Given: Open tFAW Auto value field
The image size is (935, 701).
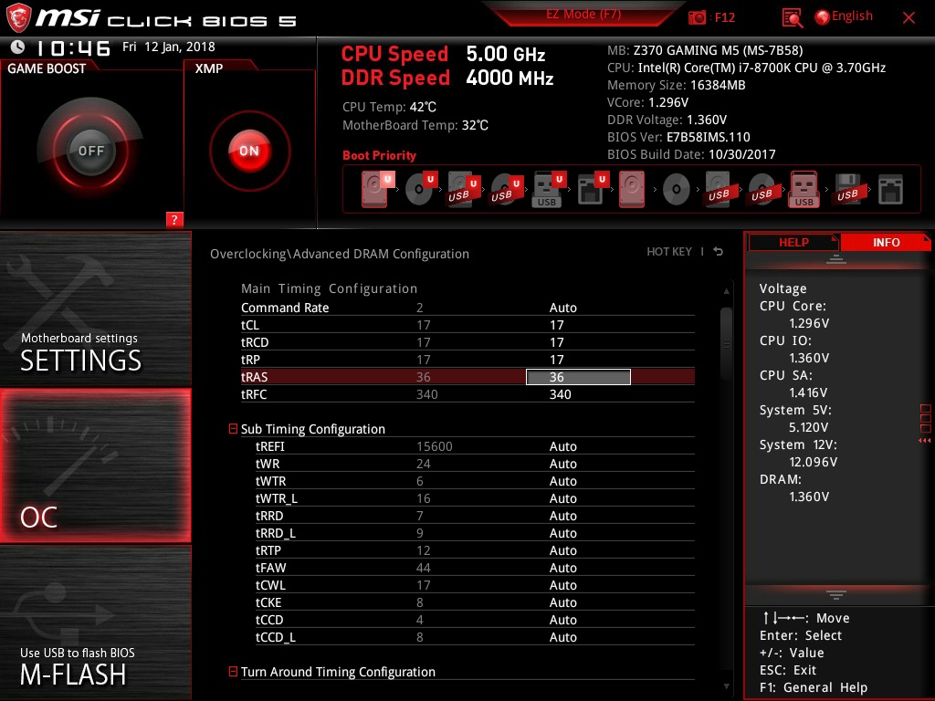Looking at the screenshot, I should [x=562, y=568].
